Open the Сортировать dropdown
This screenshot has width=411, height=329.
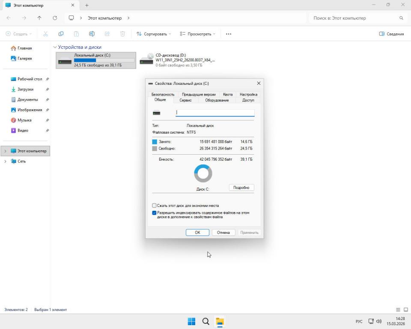(153, 34)
